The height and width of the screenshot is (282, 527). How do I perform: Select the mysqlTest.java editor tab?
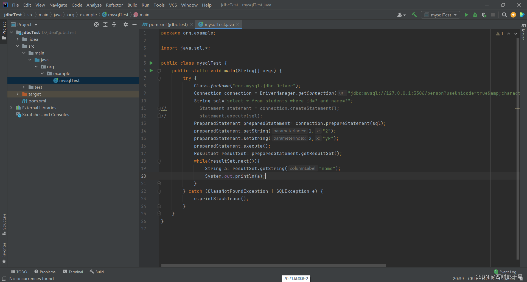click(x=219, y=24)
